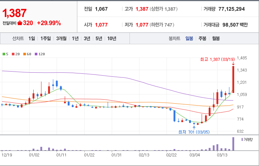Click the tallest volume bar on 03/19
This screenshot has width=259, height=166.
coord(233,144)
